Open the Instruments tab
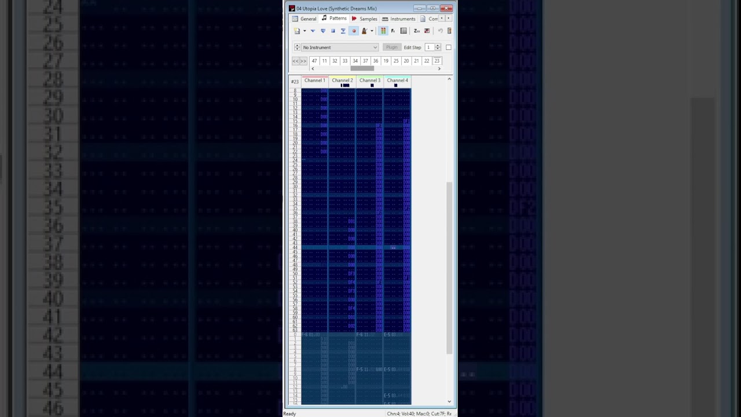This screenshot has width=741, height=417. pos(399,19)
